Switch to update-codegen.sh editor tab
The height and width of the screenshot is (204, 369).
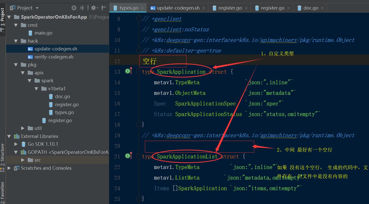pyautogui.click(x=178, y=8)
